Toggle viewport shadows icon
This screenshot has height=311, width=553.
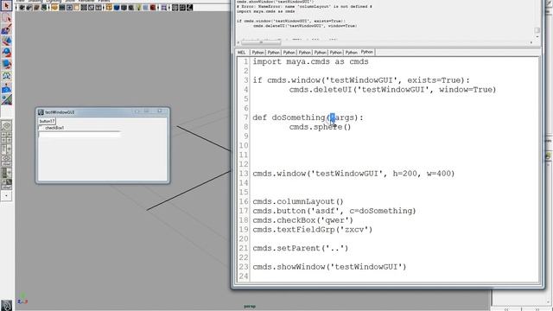click(x=144, y=8)
